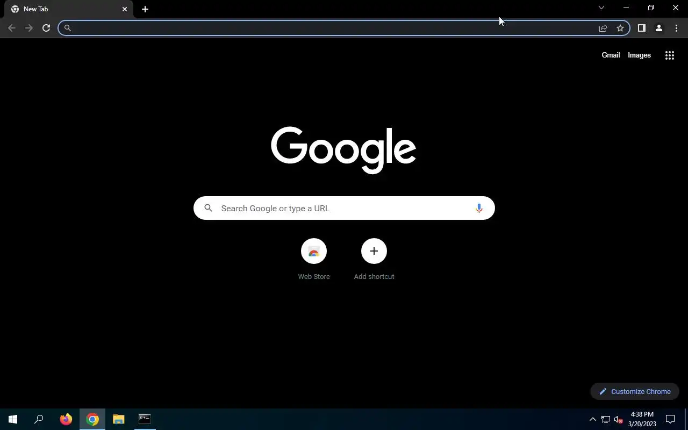The width and height of the screenshot is (688, 430).
Task: Open the clock showing 4:38 PM
Action: click(x=642, y=419)
